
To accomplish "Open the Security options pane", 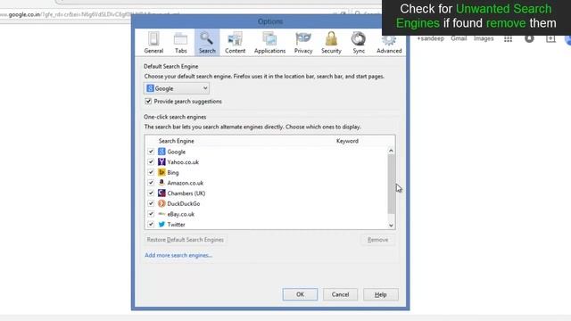I will coord(331,43).
